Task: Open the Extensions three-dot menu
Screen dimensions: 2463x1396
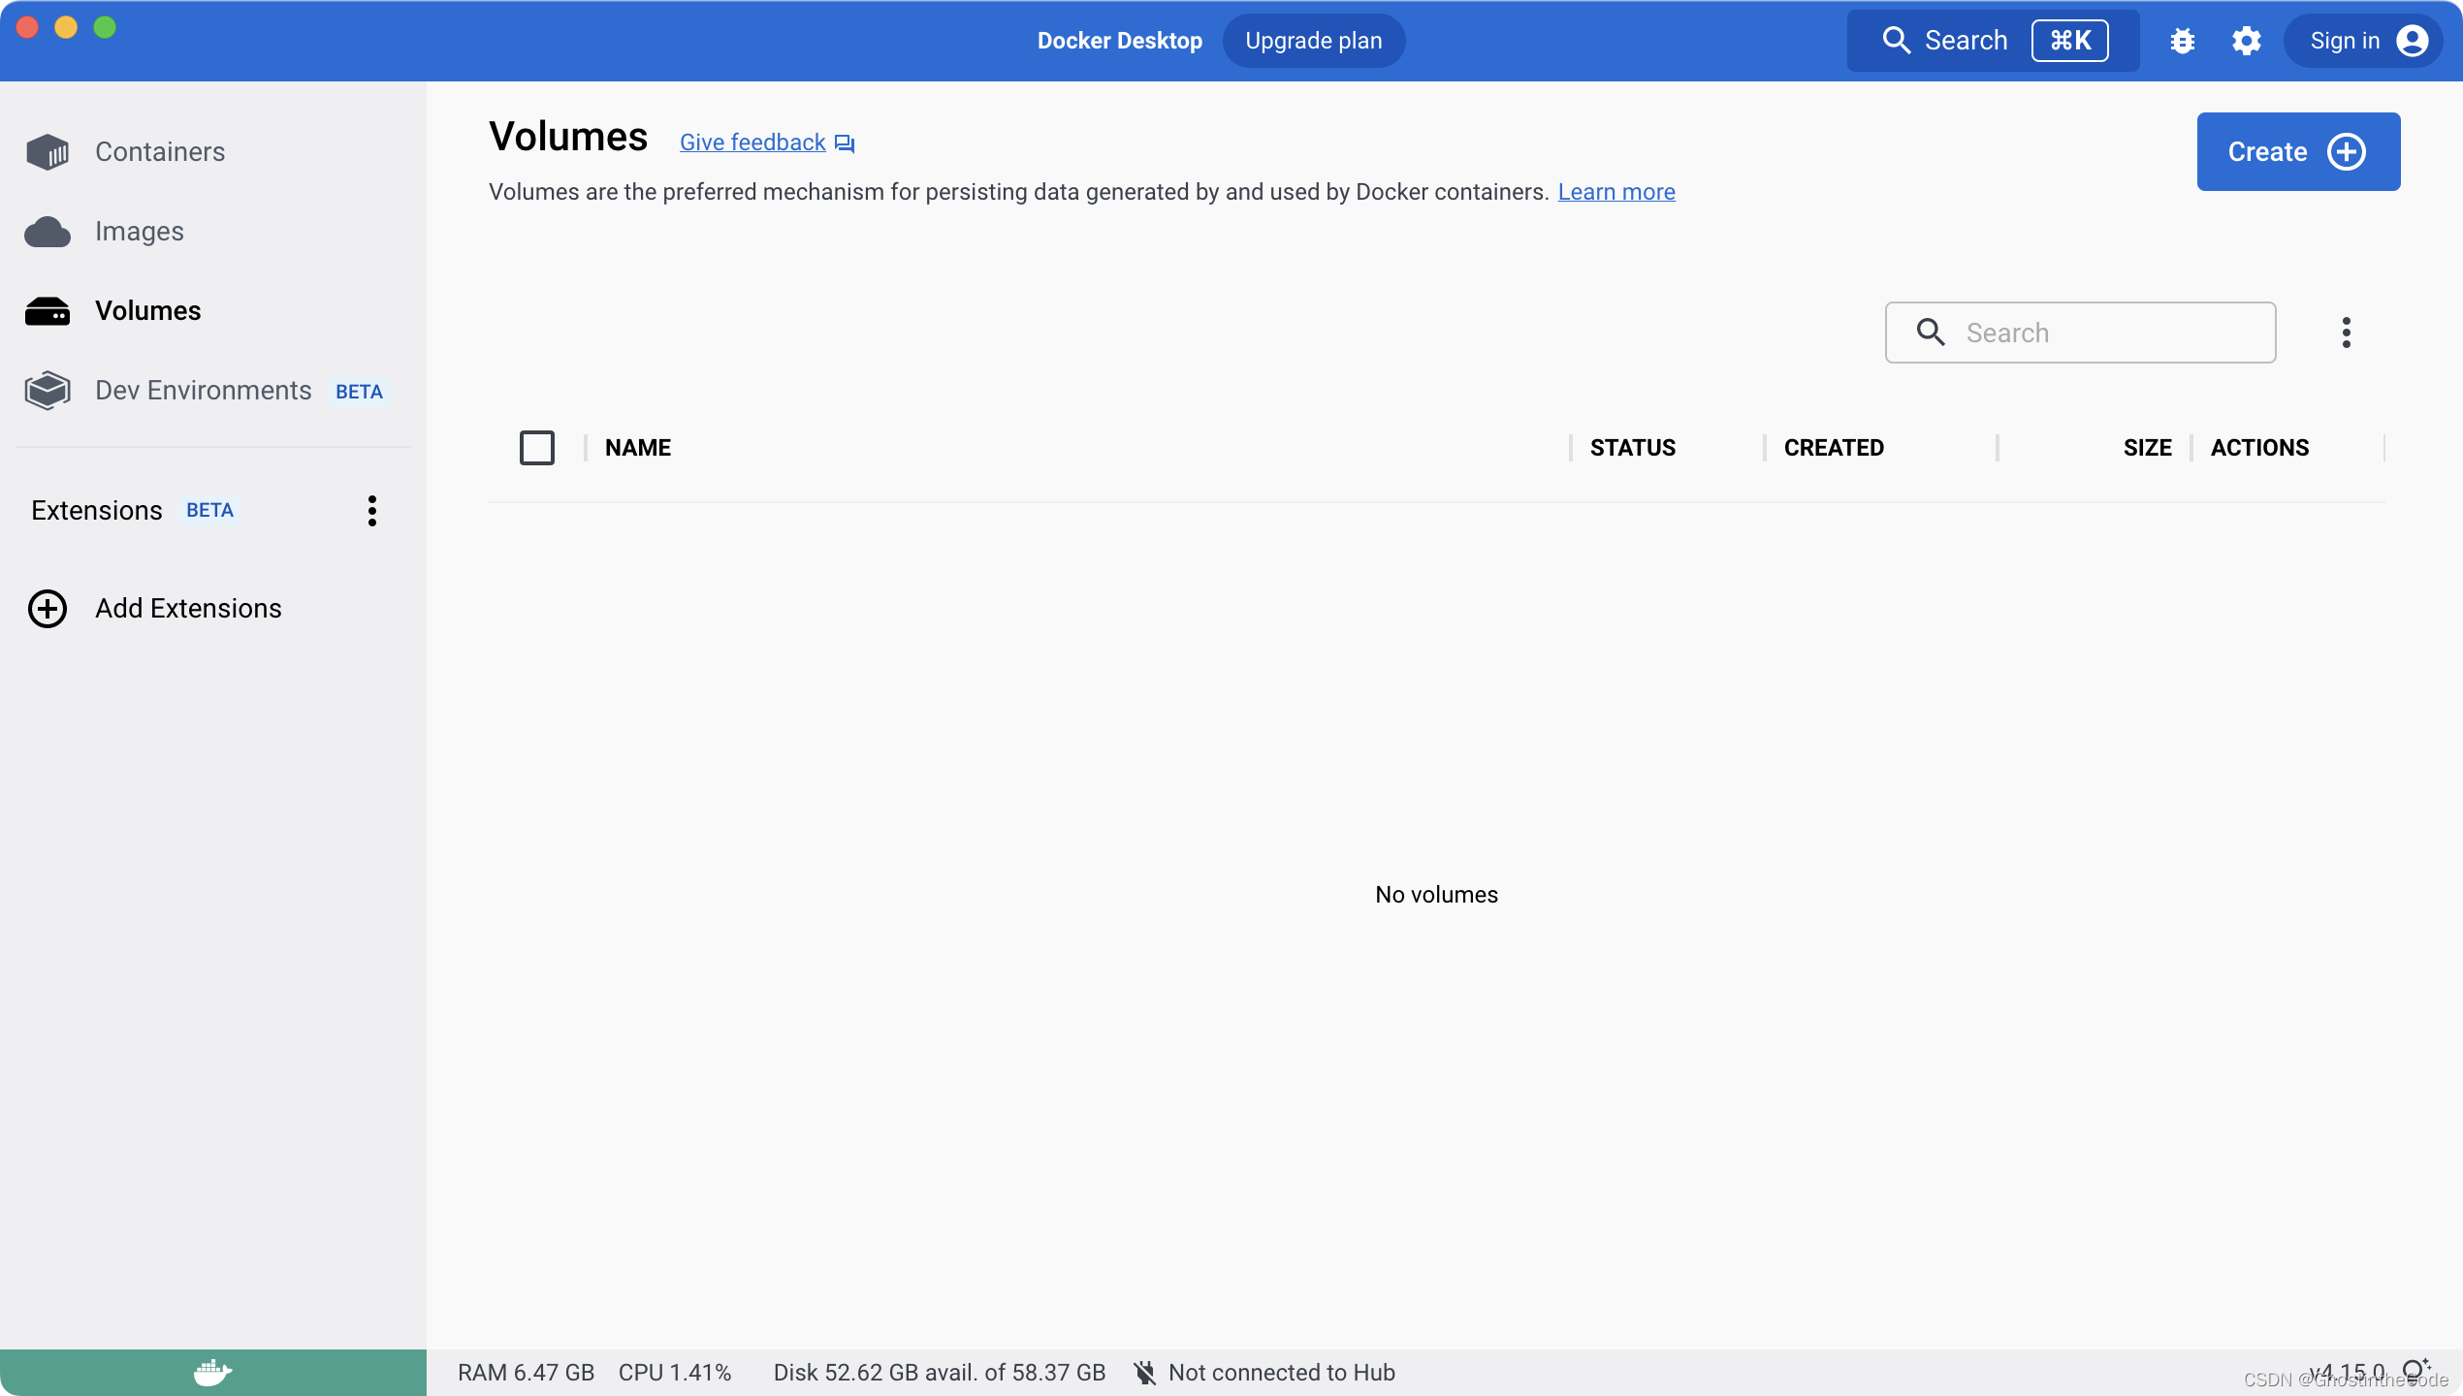Action: pos(371,511)
